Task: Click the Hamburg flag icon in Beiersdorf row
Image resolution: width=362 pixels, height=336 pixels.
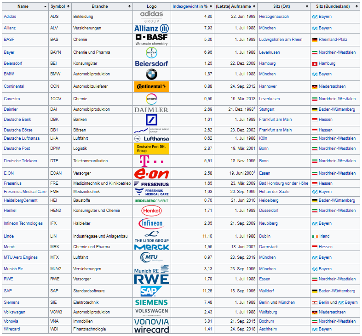Action: (315, 64)
